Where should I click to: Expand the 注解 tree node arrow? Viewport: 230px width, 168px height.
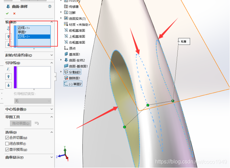(61, 12)
